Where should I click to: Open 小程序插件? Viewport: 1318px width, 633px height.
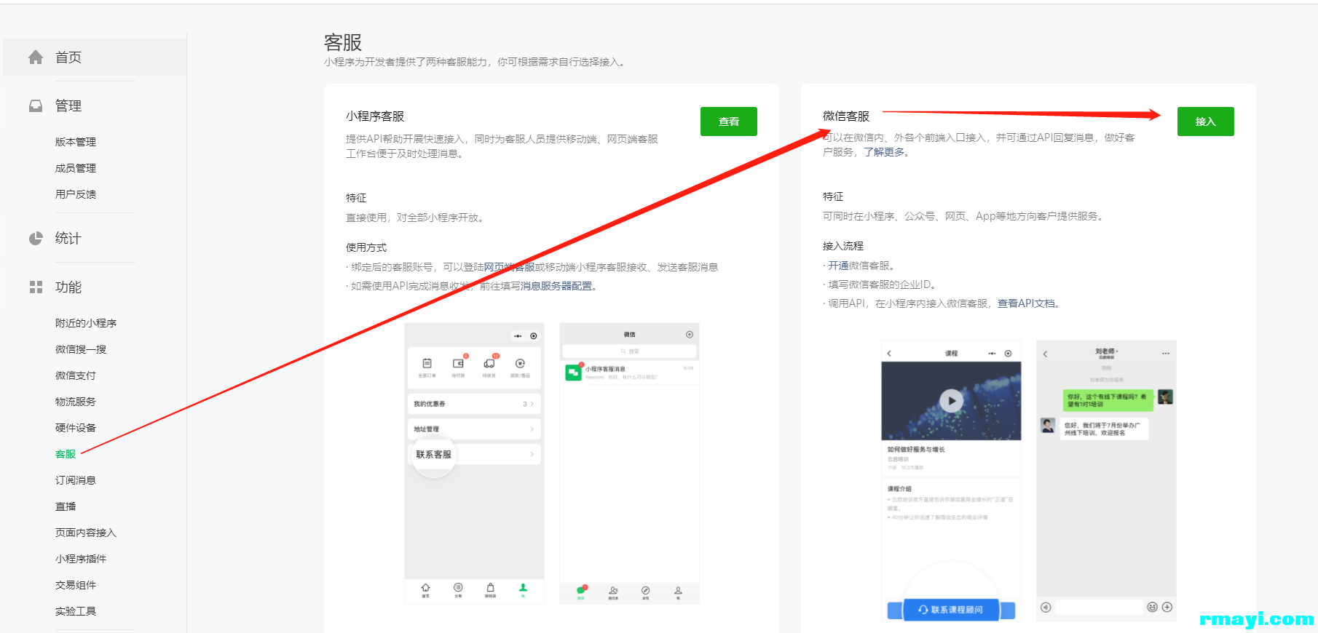pyautogui.click(x=81, y=559)
